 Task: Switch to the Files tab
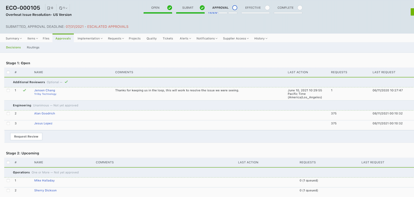click(x=46, y=38)
